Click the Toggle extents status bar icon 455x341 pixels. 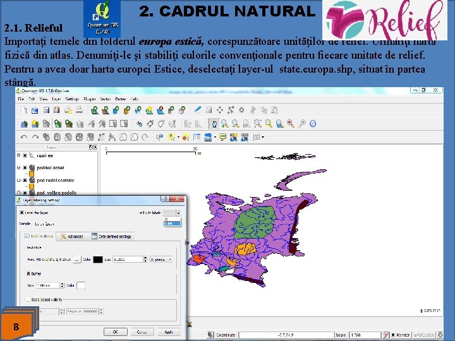(x=211, y=335)
